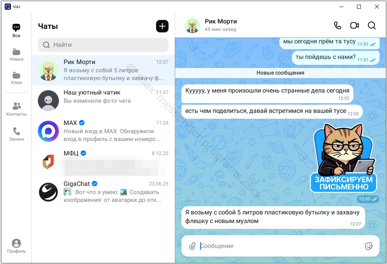Attach a file using the paperclip icon
Image resolution: width=387 pixels, height=264 pixels.
click(x=192, y=246)
